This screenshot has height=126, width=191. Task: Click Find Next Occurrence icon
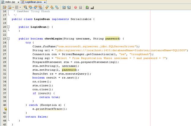point(36,7)
